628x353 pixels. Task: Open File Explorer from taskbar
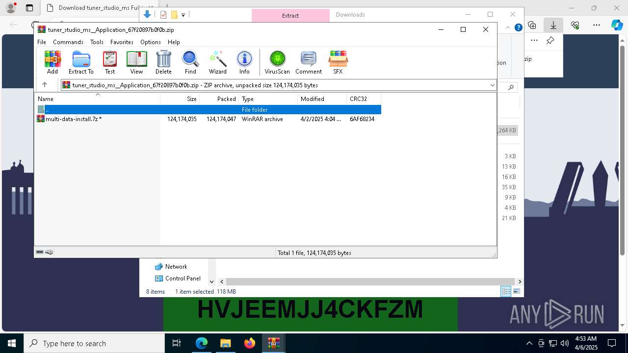pos(225,343)
